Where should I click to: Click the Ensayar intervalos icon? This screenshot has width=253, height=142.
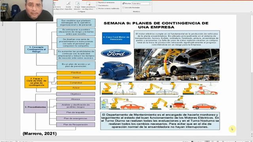click(x=77, y=5)
